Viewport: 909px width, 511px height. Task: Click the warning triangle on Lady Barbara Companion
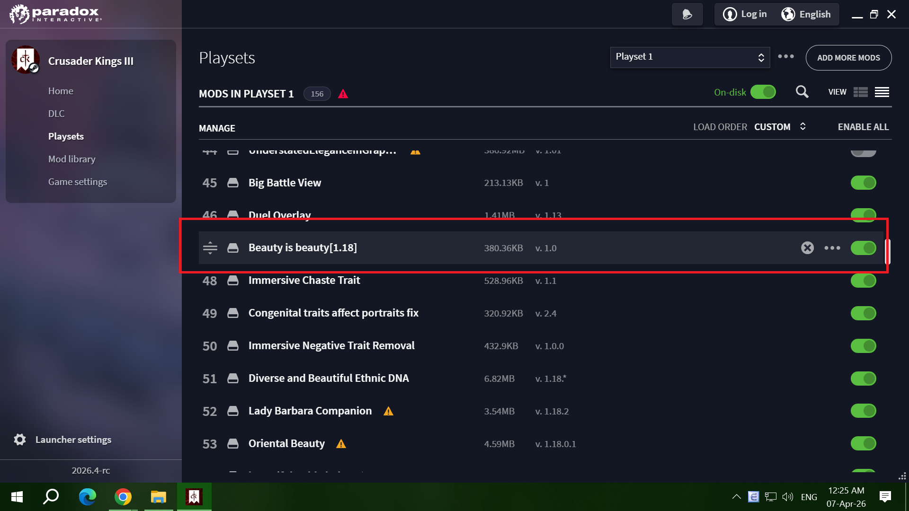[389, 411]
